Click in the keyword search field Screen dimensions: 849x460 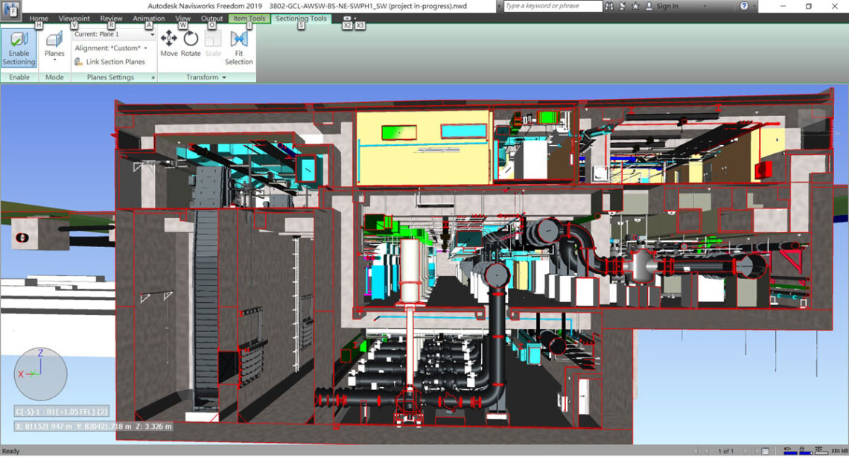[552, 6]
